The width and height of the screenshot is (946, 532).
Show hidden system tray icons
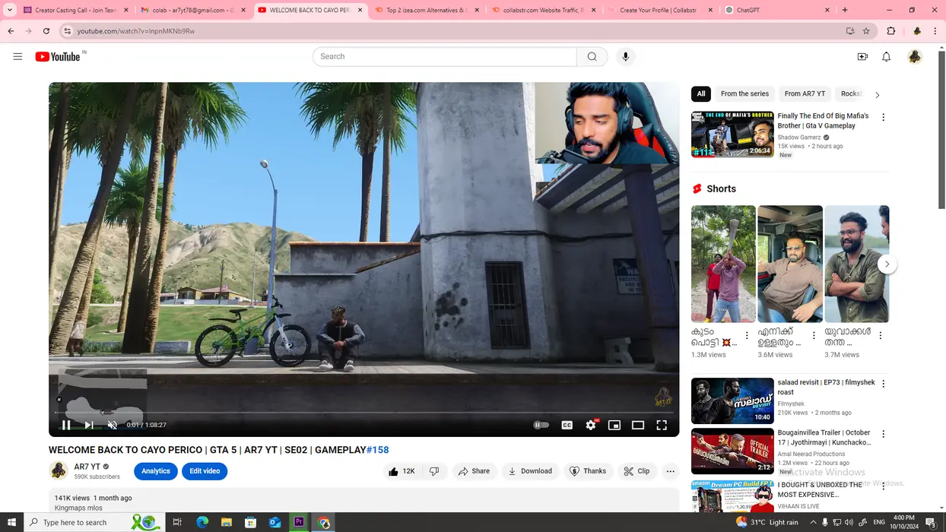point(813,522)
